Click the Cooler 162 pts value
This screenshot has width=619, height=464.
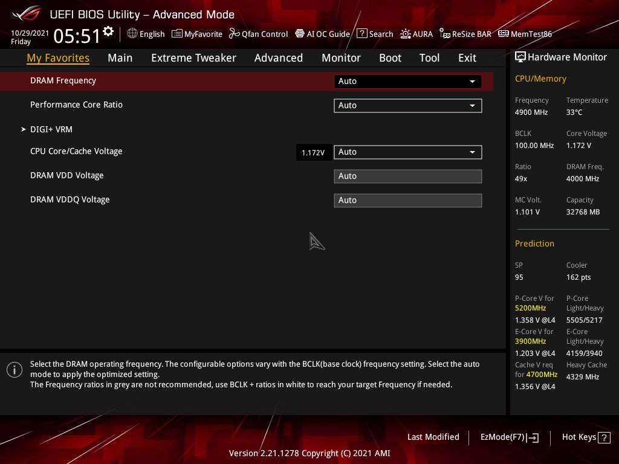[578, 277]
